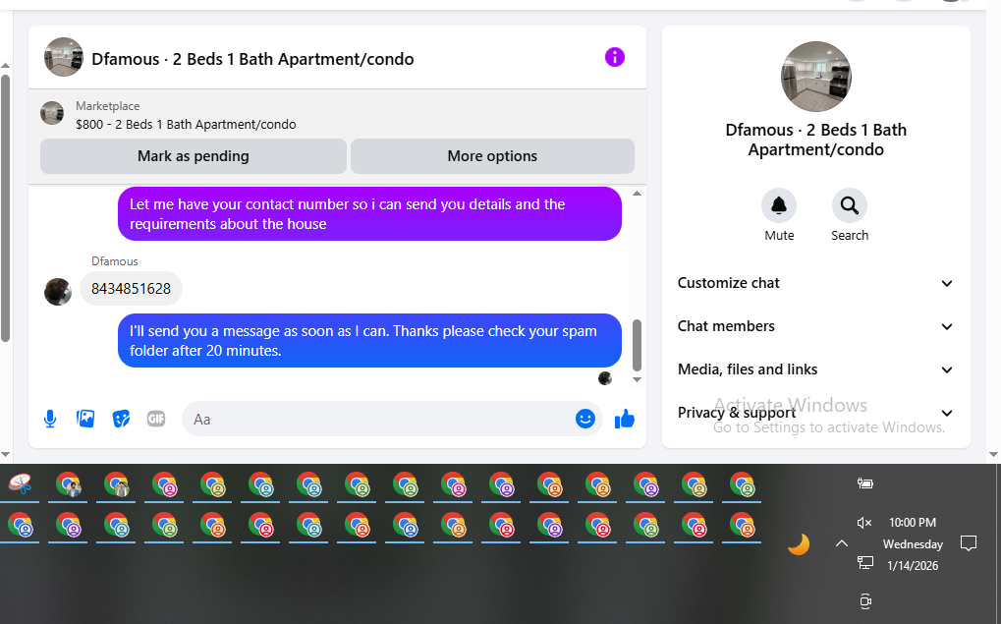1001x624 pixels.
Task: Search in conversation with magnifier icon
Action: pos(849,205)
